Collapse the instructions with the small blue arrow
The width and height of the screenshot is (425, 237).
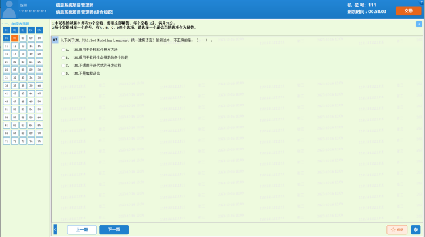click(419, 24)
